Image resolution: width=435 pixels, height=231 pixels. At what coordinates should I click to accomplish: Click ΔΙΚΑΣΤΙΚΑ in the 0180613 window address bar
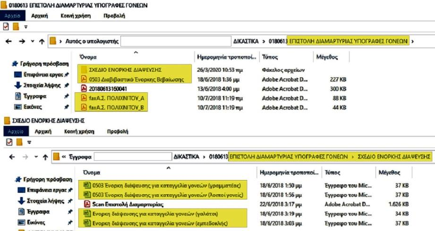pos(246,41)
